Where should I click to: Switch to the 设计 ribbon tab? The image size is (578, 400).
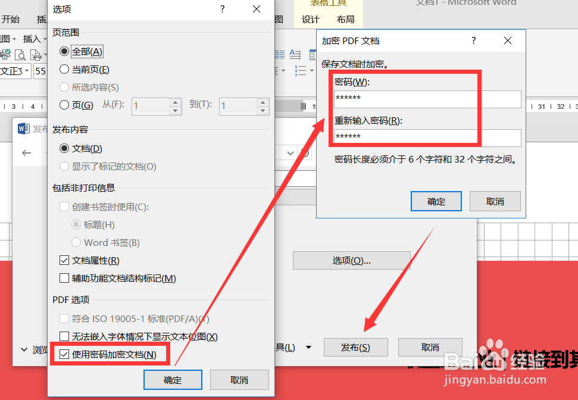(x=310, y=20)
